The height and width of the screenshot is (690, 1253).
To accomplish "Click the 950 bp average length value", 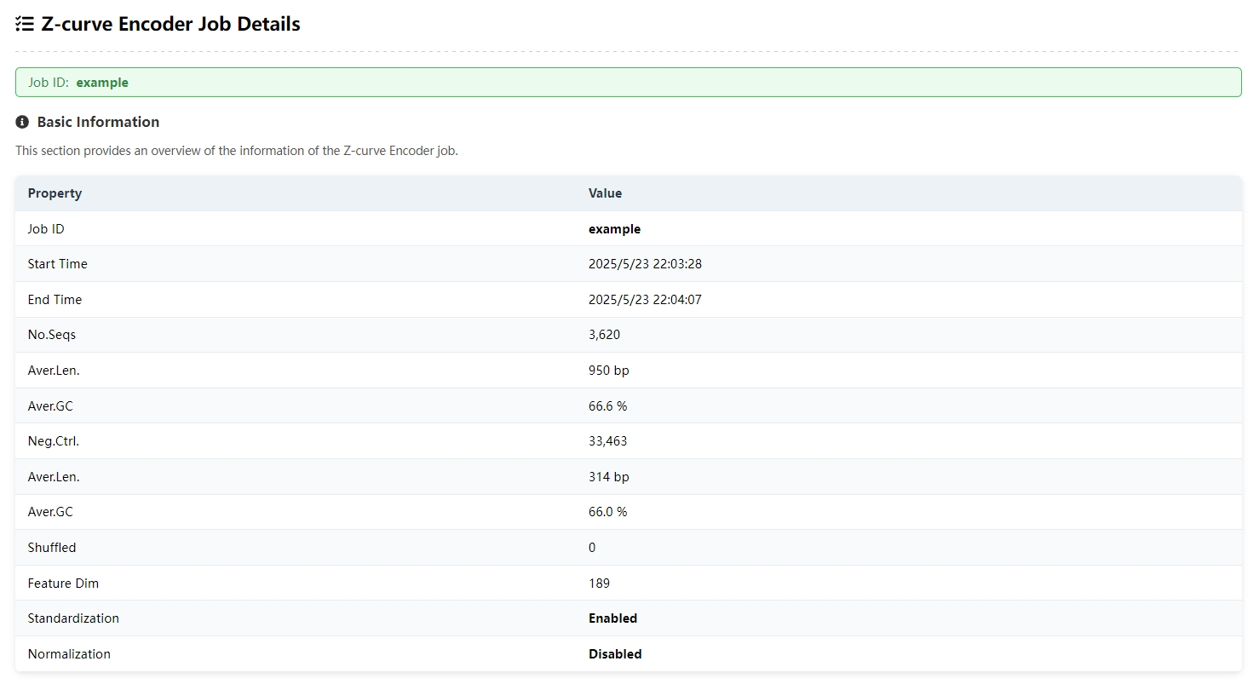I will click(608, 371).
